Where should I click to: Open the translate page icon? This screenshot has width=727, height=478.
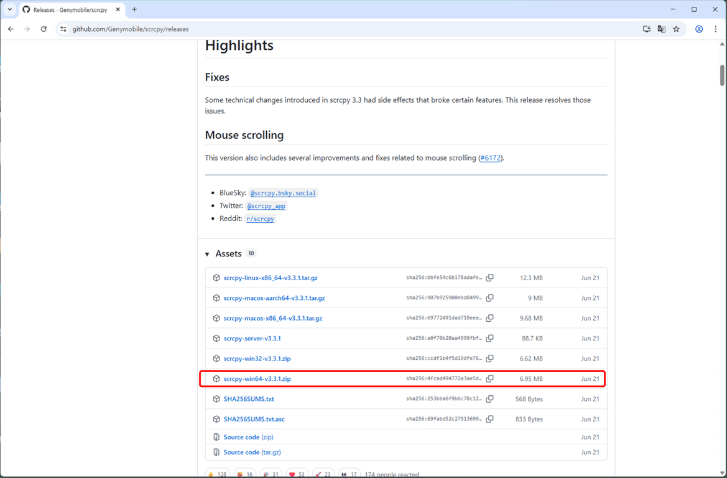(x=661, y=29)
